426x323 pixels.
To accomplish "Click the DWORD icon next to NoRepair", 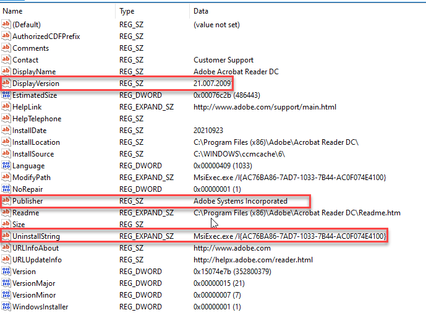I will pyautogui.click(x=6, y=189).
